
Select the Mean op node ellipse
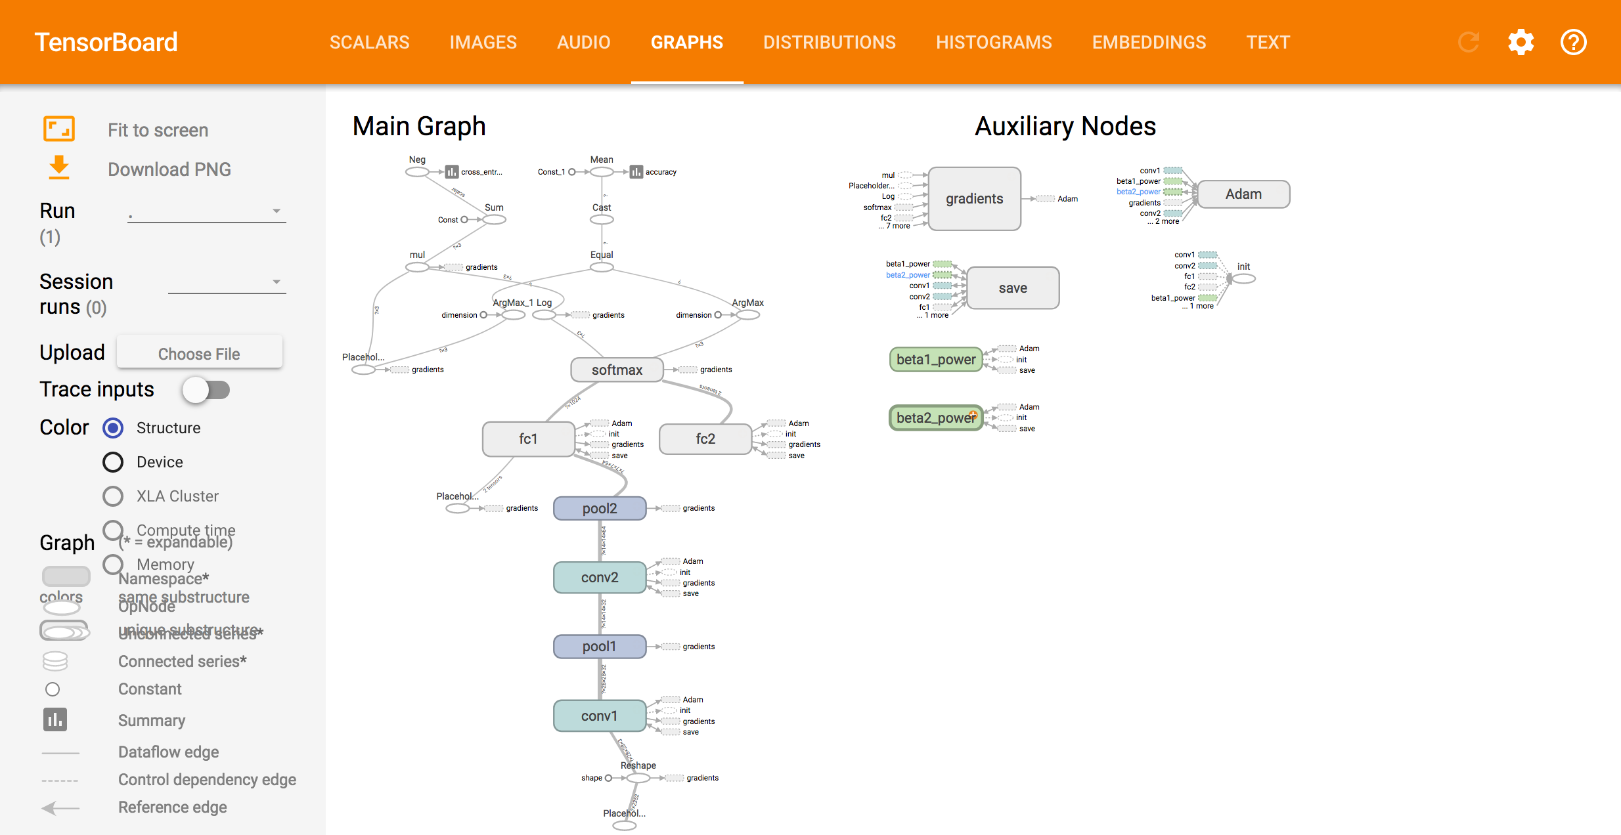coord(602,172)
